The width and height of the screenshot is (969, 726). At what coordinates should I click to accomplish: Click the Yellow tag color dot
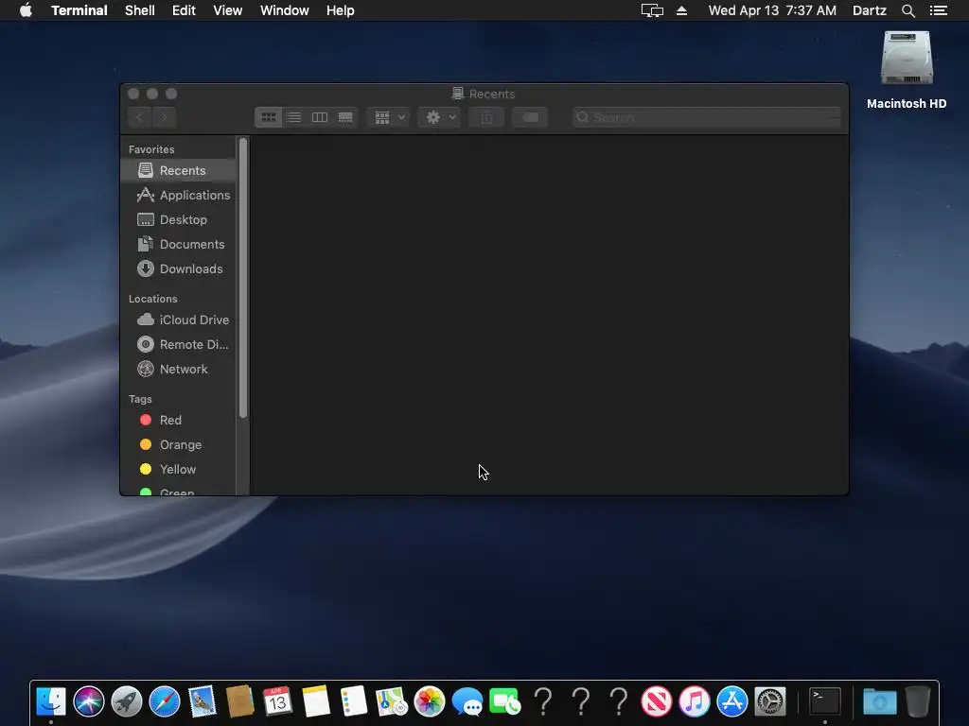tap(146, 469)
